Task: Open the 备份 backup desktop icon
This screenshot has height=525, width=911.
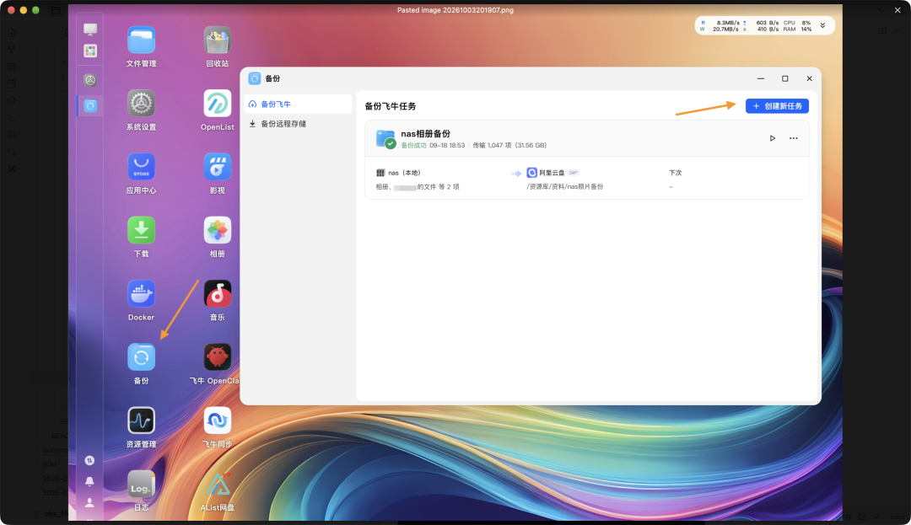Action: (x=141, y=357)
